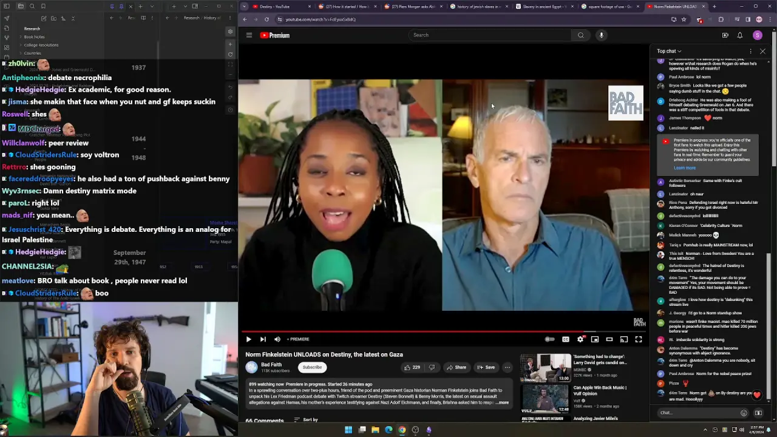Image resolution: width=777 pixels, height=437 pixels.
Task: Open Can Apple Win Back Music video
Action: (600, 390)
